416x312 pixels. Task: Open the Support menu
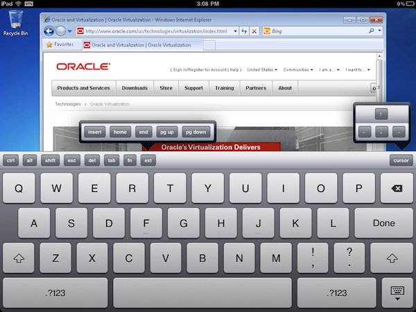(x=193, y=88)
